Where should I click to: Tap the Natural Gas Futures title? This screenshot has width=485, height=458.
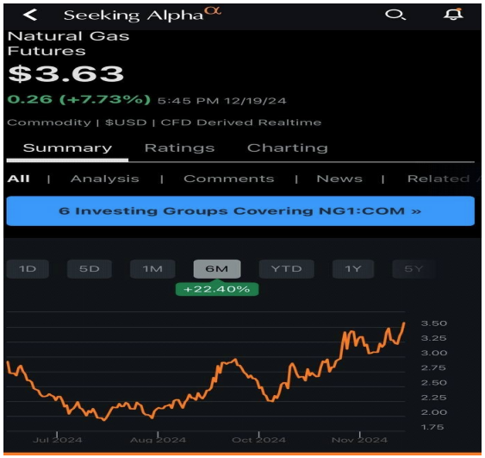(x=68, y=43)
